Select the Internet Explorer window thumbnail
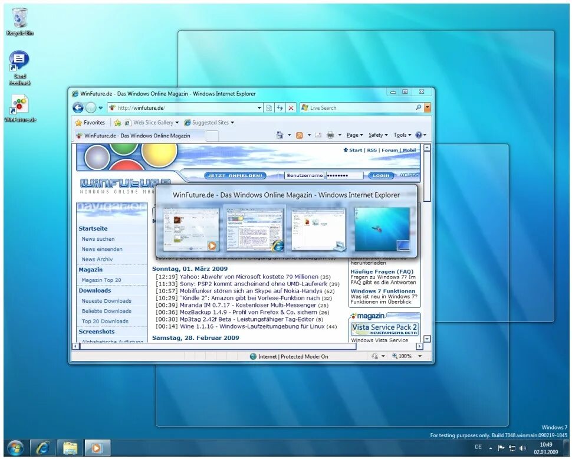 coord(255,229)
